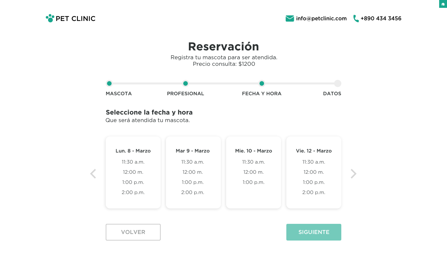This screenshot has height=269, width=447.
Task: Click the DATOS step label
Action: [x=332, y=94]
